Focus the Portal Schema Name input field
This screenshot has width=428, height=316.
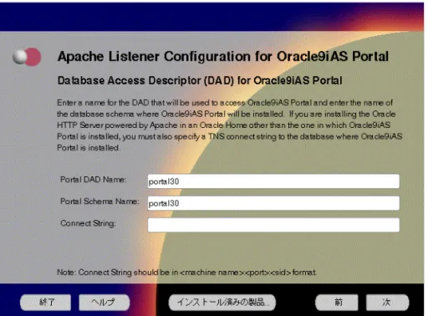(273, 203)
